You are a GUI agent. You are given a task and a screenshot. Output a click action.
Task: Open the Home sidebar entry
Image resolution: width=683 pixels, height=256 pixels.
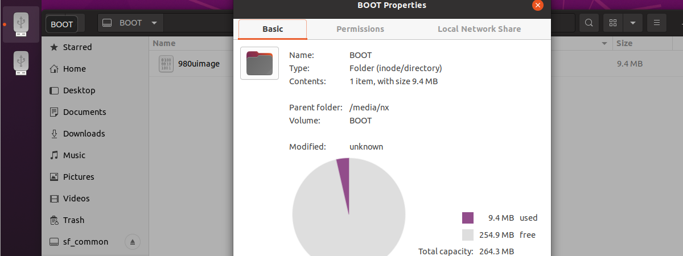95,69
